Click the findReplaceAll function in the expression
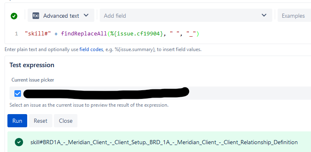This screenshot has width=311, height=152. [84, 34]
